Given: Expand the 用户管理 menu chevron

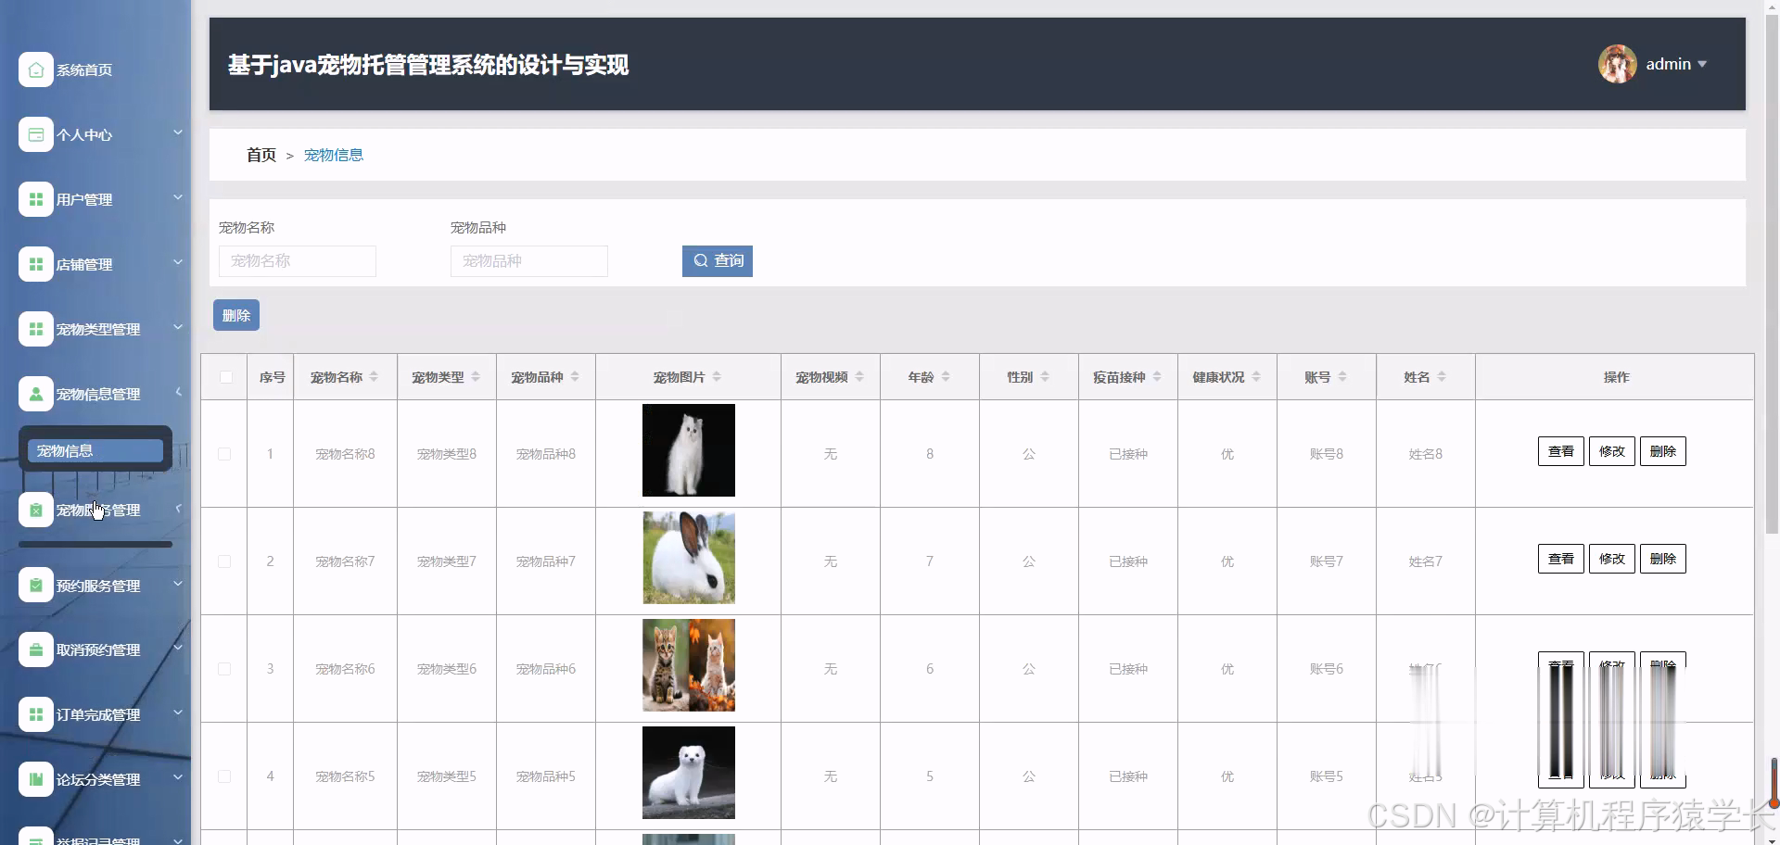Looking at the screenshot, I should click(178, 197).
